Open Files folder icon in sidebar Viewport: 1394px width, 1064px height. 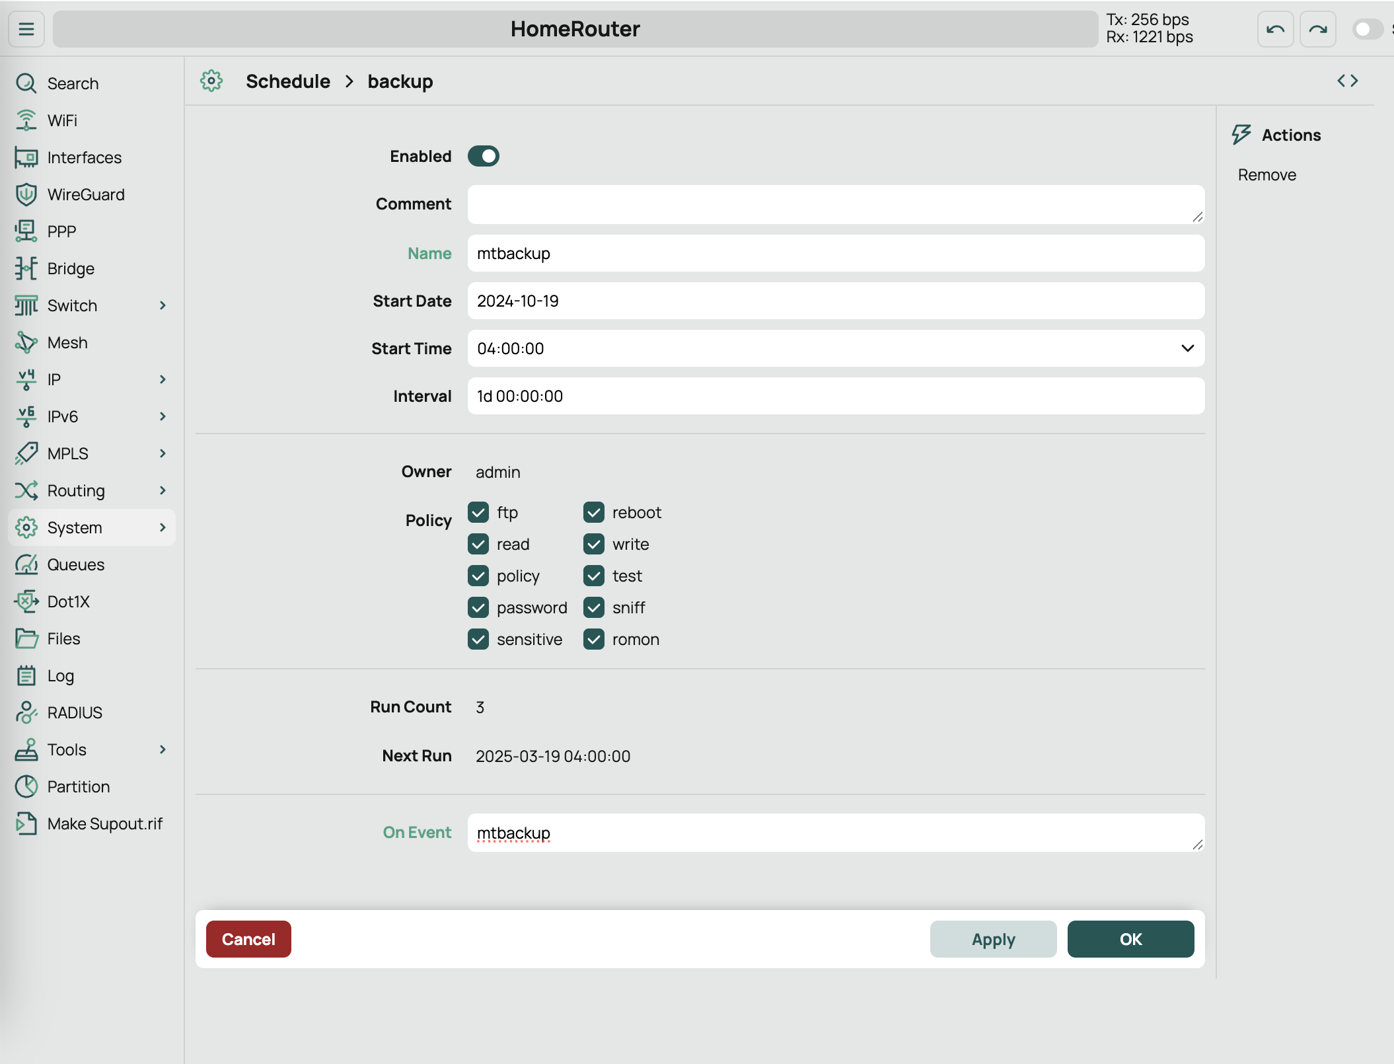pos(26,638)
